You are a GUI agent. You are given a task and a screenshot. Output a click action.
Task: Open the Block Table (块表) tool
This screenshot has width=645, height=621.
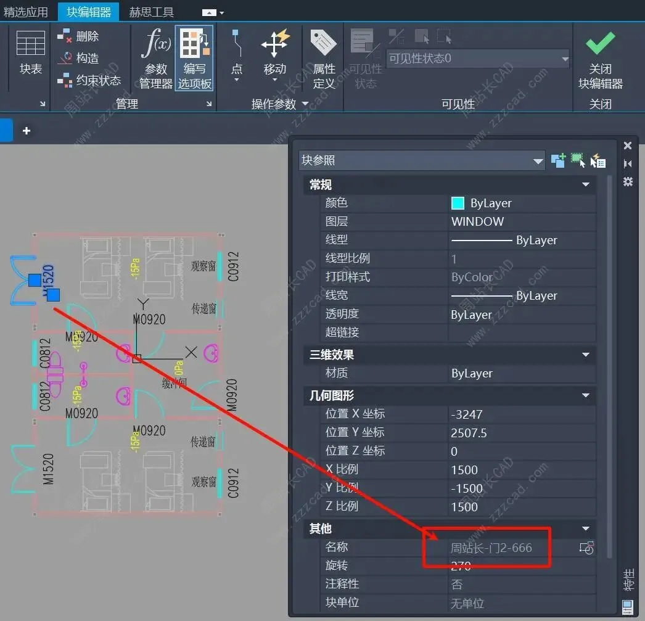pyautogui.click(x=30, y=52)
